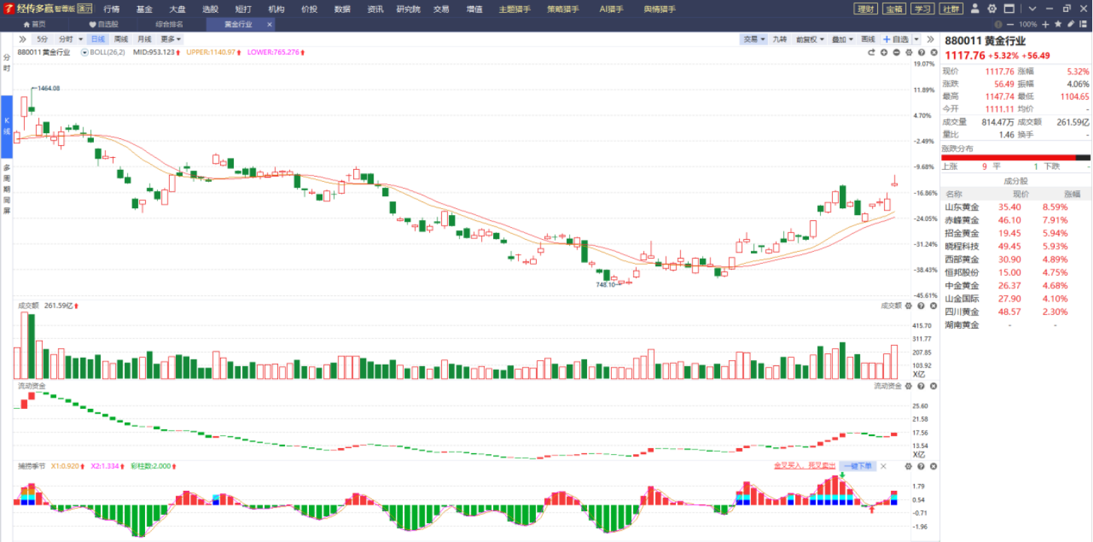Viewport: 1093px width, 542px height.
Task: Add page to favorites with star icon
Action: (1058, 24)
